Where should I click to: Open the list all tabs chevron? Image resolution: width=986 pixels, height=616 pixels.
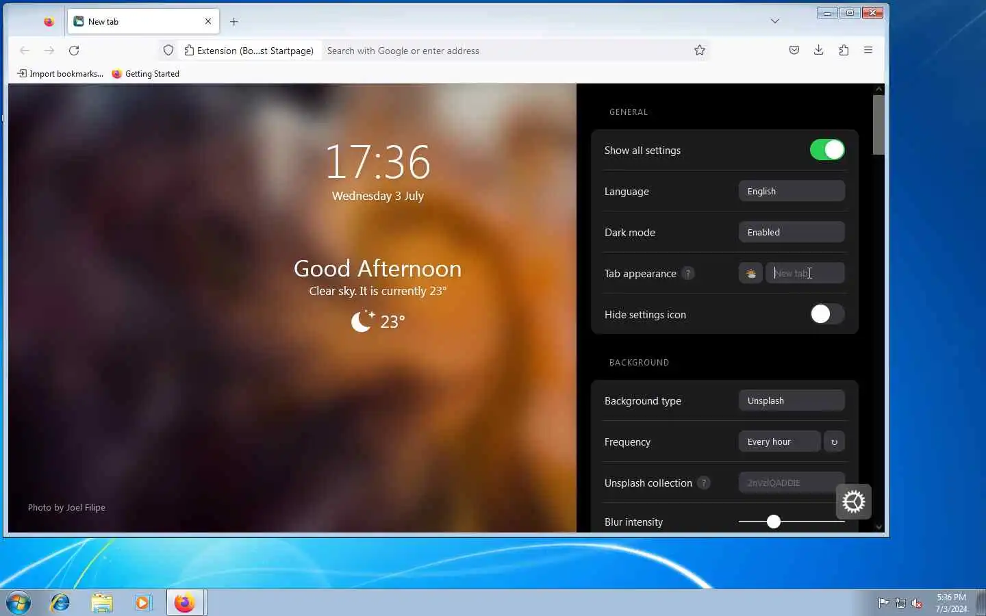pyautogui.click(x=775, y=21)
